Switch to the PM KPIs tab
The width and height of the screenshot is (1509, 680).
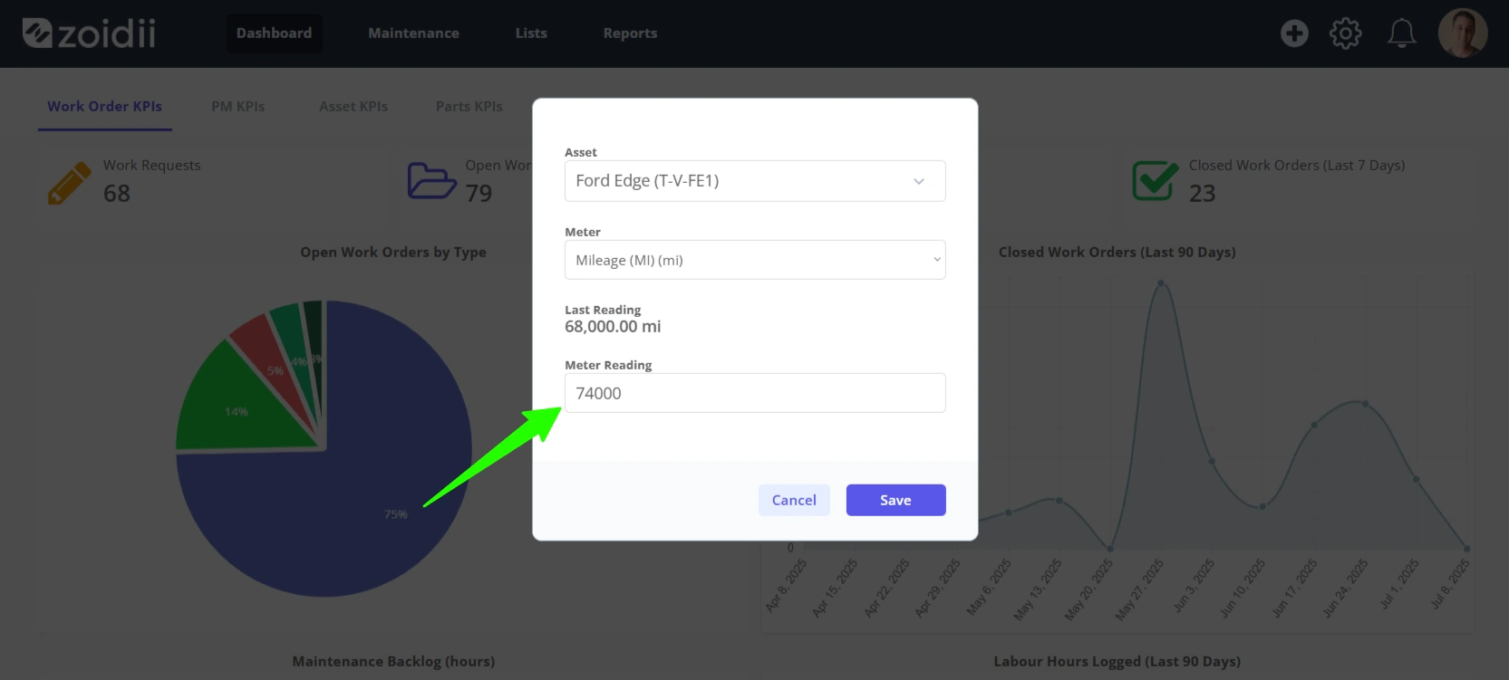coord(238,107)
